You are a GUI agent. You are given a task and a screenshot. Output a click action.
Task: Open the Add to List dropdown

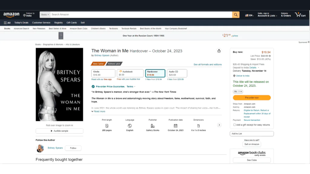(252, 134)
